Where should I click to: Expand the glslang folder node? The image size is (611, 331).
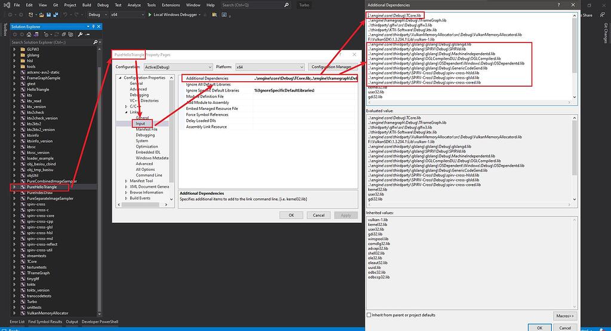click(x=14, y=55)
